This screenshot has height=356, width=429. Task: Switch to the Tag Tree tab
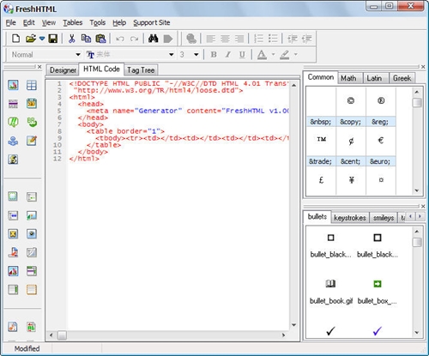141,70
